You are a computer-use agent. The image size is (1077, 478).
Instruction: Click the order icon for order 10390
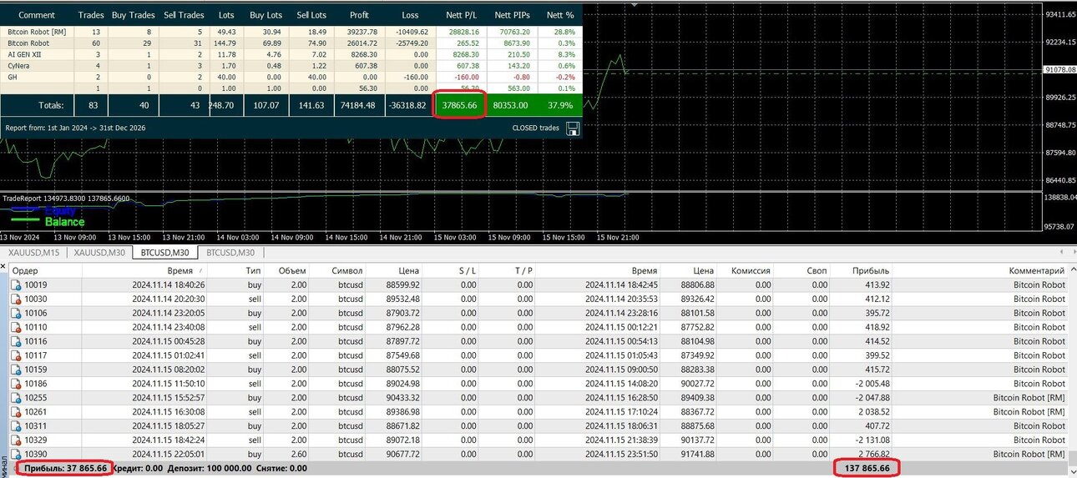[16, 454]
